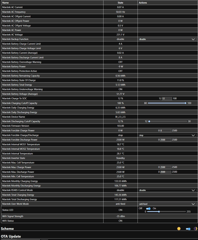Select the Marstek AC Current row name
198x240 pixels.
(x=12, y=7)
